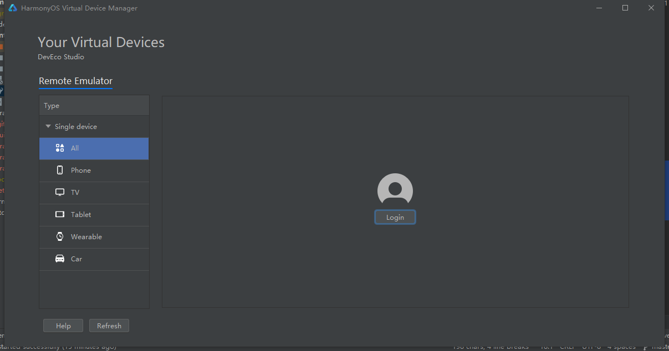This screenshot has width=669, height=351.
Task: Collapse the Single device tree arrow
Action: (48, 126)
